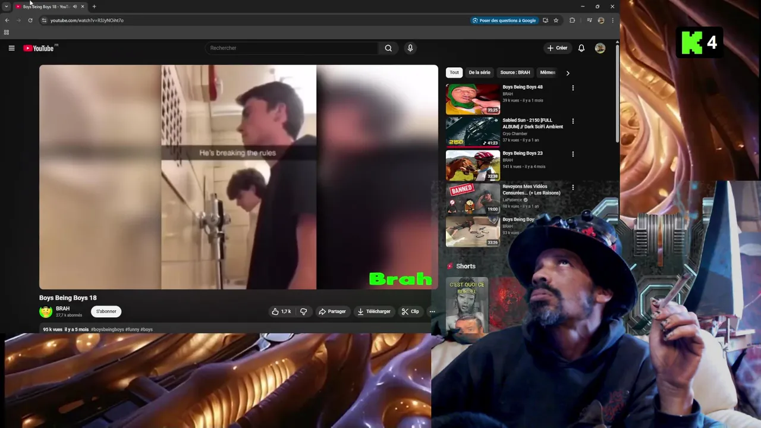Viewport: 761px width, 428px height.
Task: Click the LaPatience channel name
Action: tap(512, 200)
